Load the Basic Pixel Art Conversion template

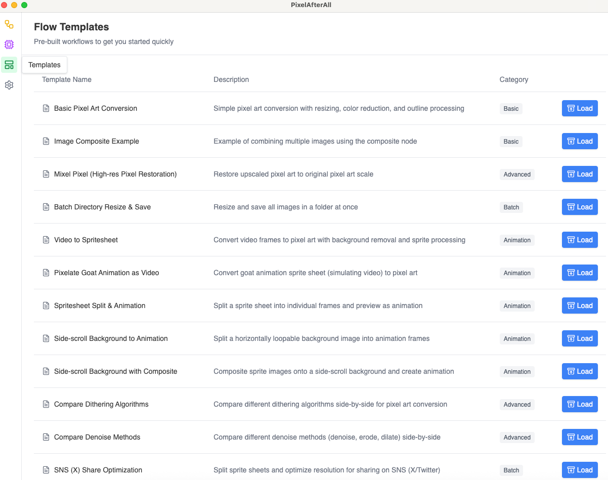[x=580, y=108]
